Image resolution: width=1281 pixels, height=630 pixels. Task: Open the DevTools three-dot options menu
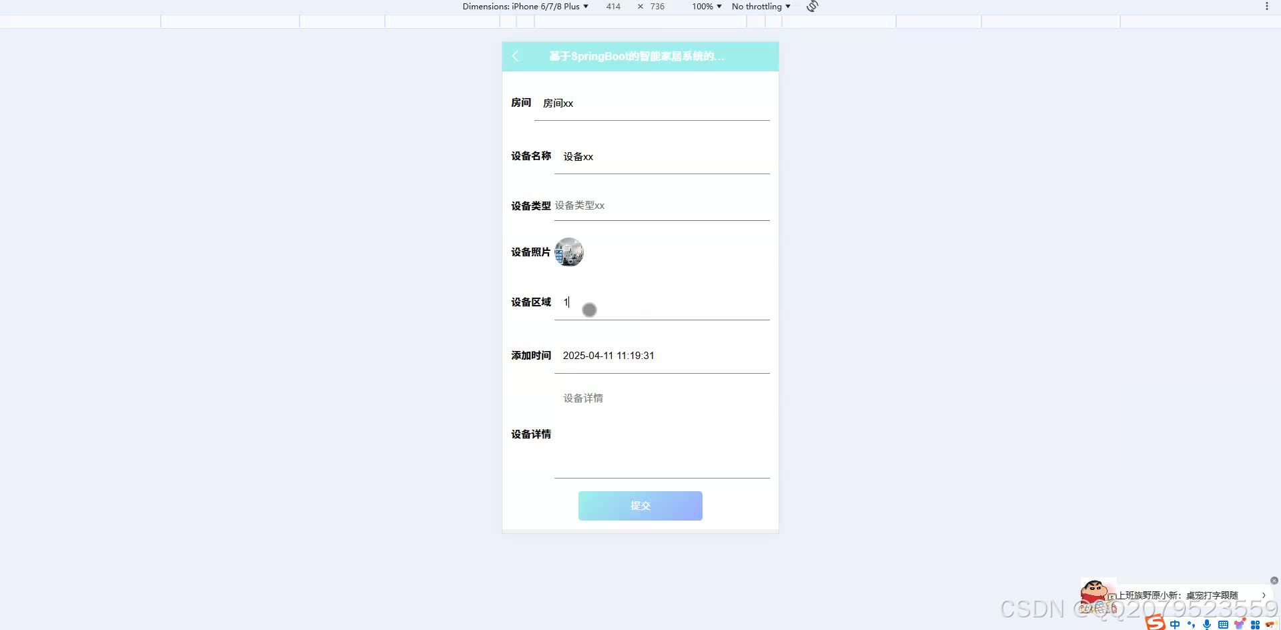pos(1267,6)
